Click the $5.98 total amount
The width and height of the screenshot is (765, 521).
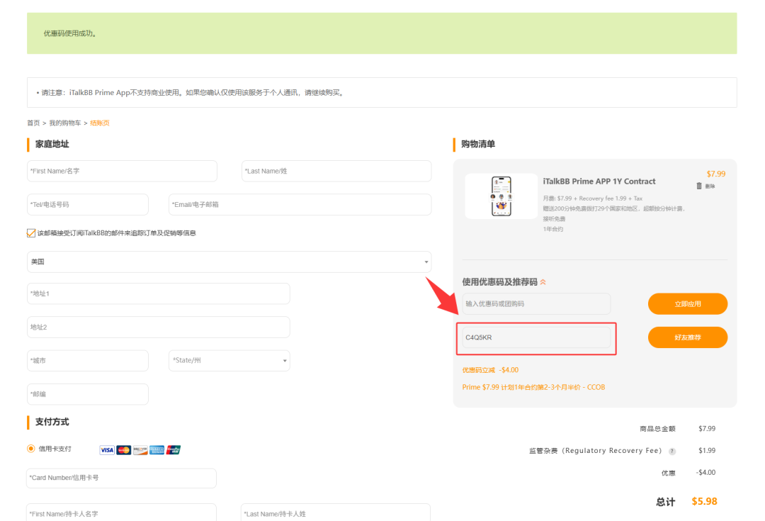click(x=704, y=501)
